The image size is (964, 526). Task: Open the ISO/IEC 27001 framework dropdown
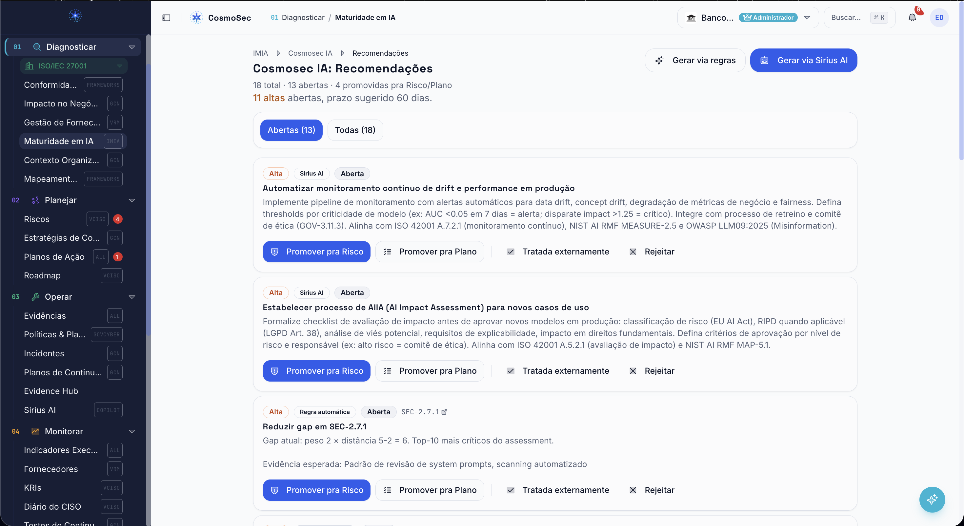(119, 66)
